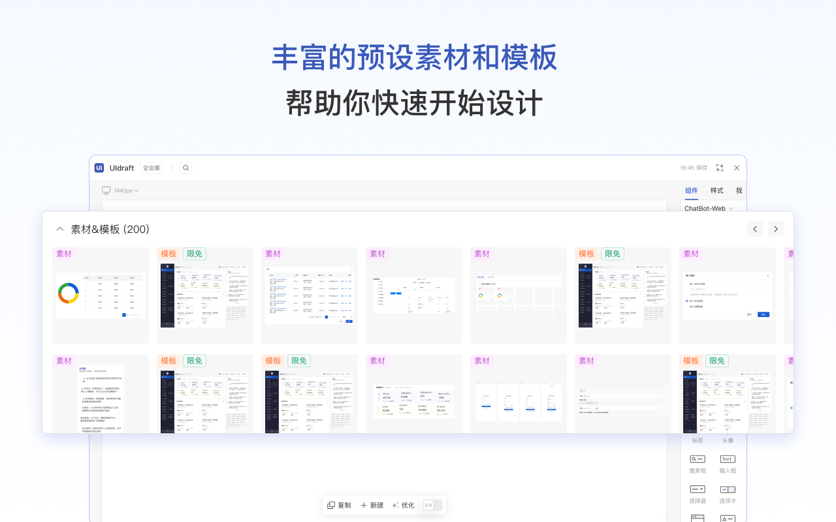The width and height of the screenshot is (836, 522).
Task: Go to previous page of 素材&模板
Action: (755, 229)
